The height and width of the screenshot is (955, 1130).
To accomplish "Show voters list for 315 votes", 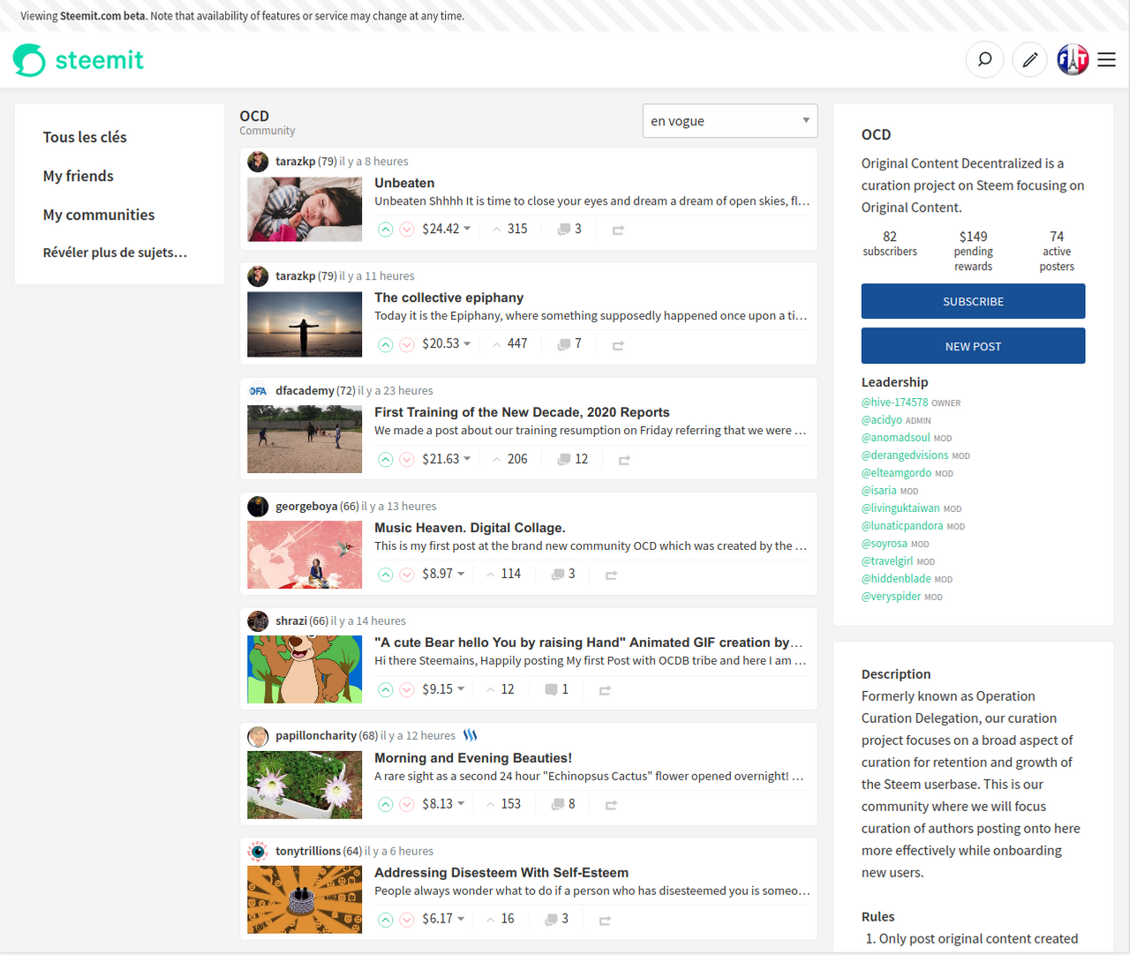I will click(x=510, y=229).
